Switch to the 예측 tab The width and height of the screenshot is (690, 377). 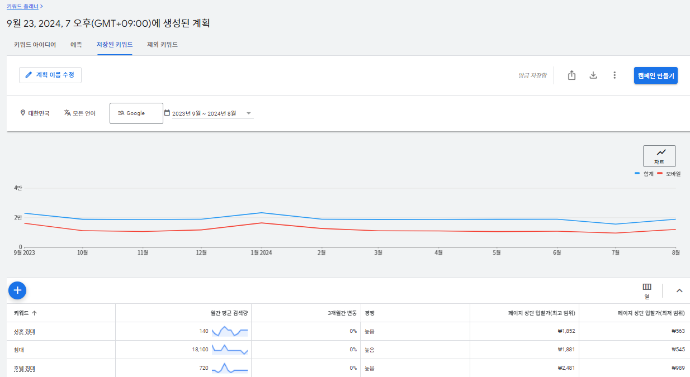point(77,45)
